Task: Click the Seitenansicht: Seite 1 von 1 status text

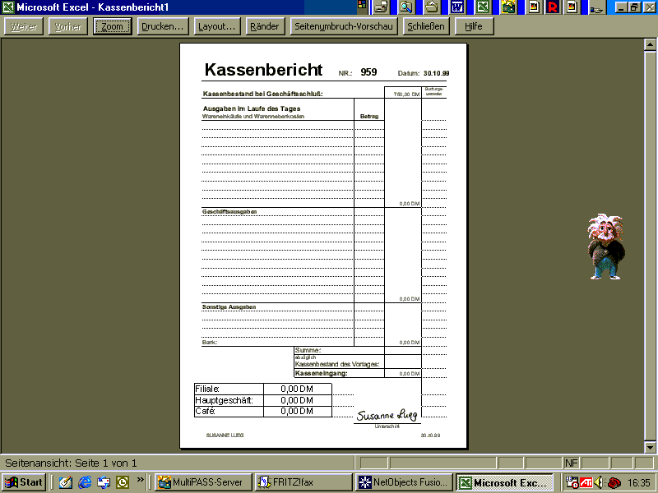Action: click(x=71, y=463)
